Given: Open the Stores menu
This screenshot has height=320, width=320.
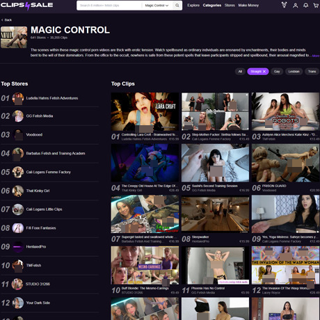Looking at the screenshot, I should pyautogui.click(x=230, y=5).
